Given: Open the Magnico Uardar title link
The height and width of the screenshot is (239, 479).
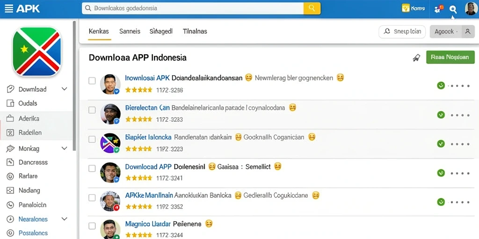Looking at the screenshot, I should point(148,224).
